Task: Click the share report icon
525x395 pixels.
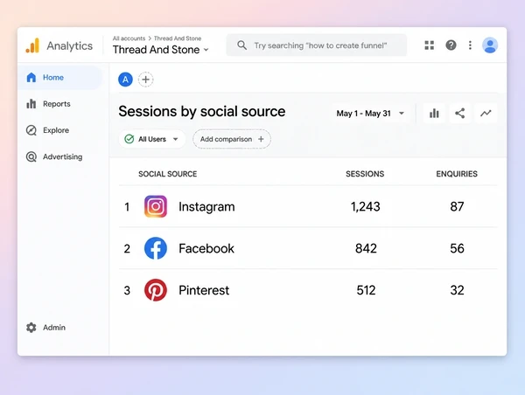Action: [459, 114]
